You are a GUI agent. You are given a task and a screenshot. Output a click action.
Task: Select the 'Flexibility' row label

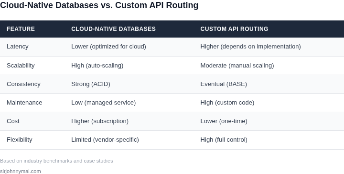19,140
